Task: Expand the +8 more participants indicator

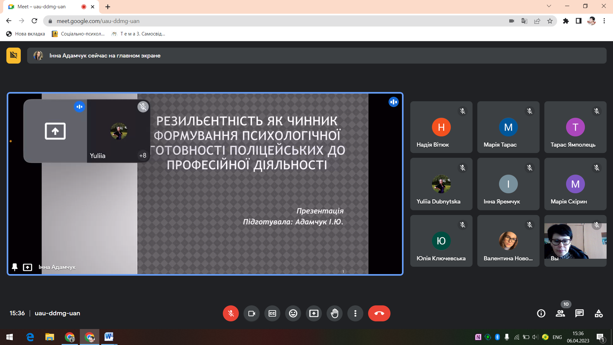Action: click(x=143, y=156)
